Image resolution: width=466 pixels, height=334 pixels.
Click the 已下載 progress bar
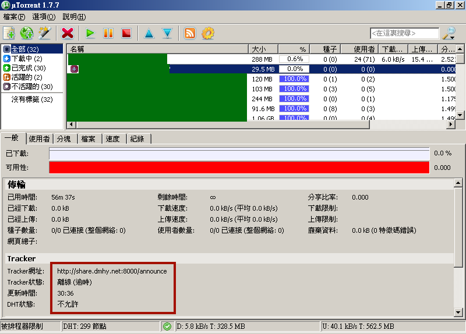(x=239, y=154)
